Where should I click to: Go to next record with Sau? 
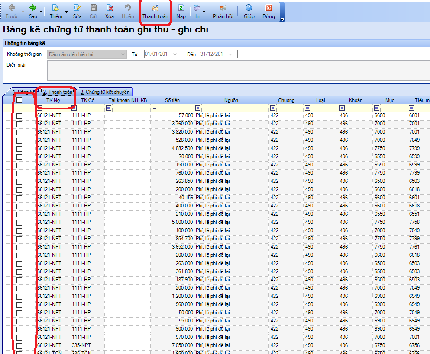pyautogui.click(x=33, y=12)
